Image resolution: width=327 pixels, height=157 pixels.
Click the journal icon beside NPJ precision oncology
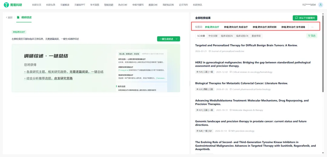[230, 131]
